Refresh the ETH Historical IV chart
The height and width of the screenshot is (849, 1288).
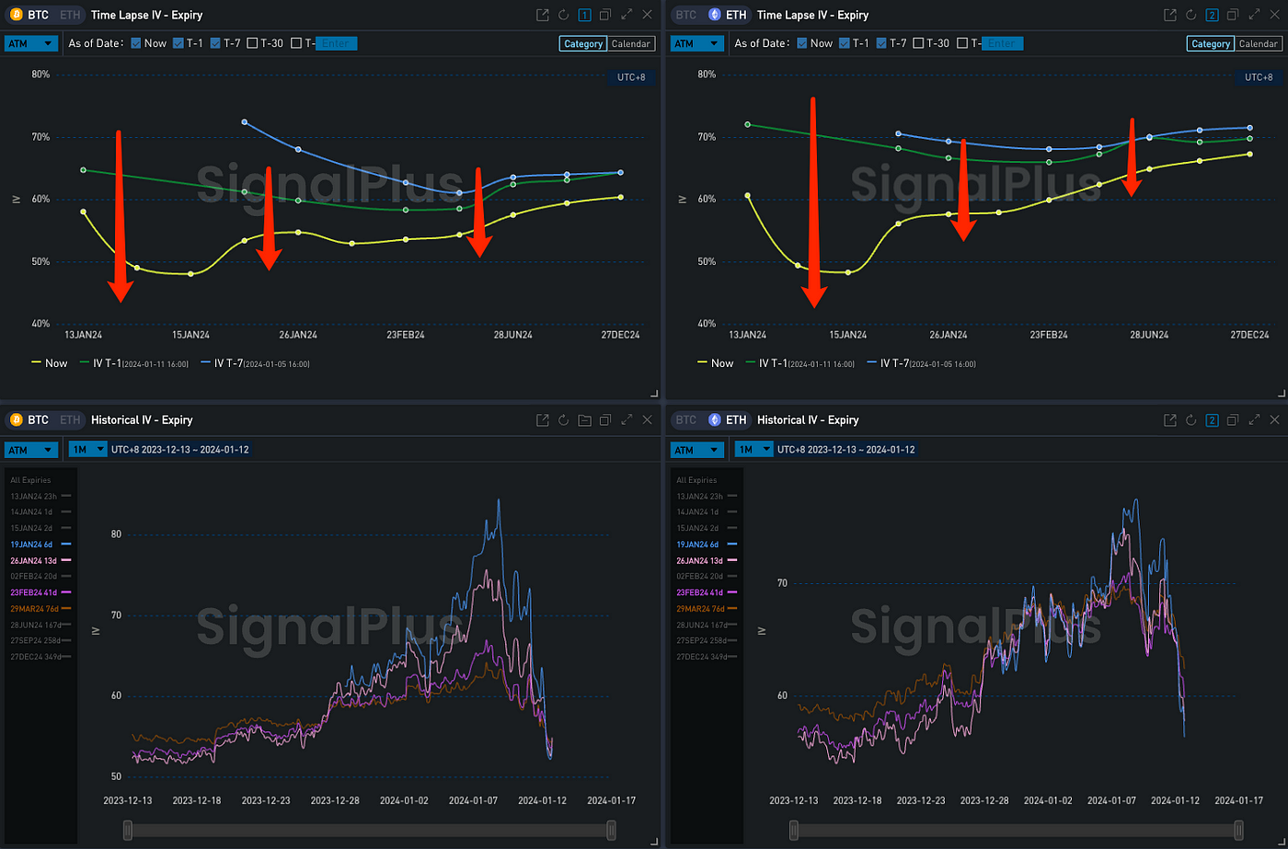(x=1190, y=420)
